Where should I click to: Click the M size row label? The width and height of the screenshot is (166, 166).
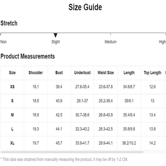[12, 115]
